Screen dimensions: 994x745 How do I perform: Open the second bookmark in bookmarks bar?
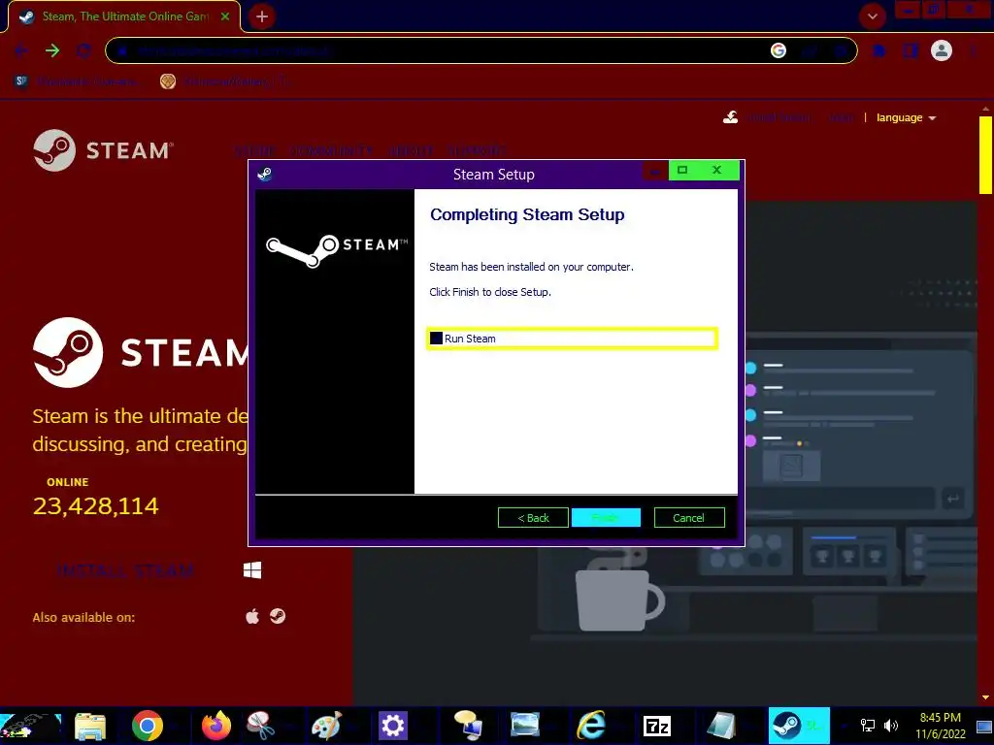tap(225, 81)
